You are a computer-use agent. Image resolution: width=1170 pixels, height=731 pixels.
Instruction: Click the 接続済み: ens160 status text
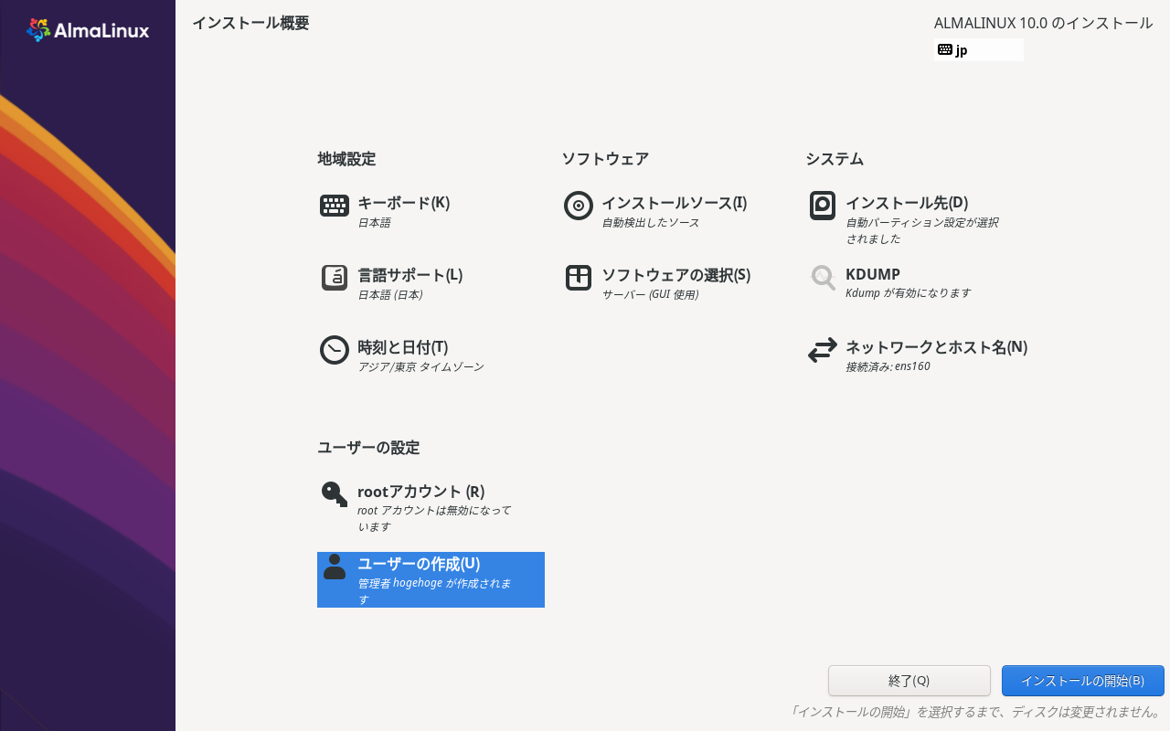888,366
